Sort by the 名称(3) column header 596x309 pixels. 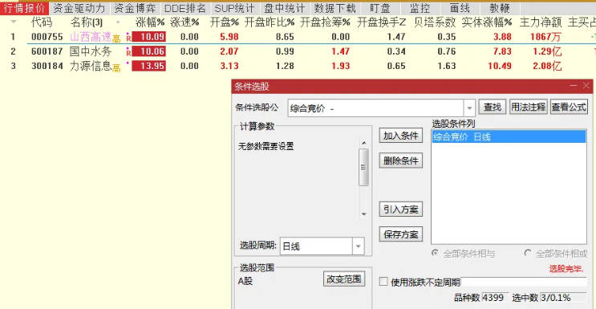[87, 22]
